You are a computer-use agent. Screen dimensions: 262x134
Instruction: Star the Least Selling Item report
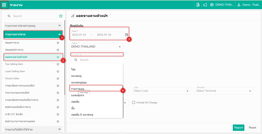click(x=58, y=71)
